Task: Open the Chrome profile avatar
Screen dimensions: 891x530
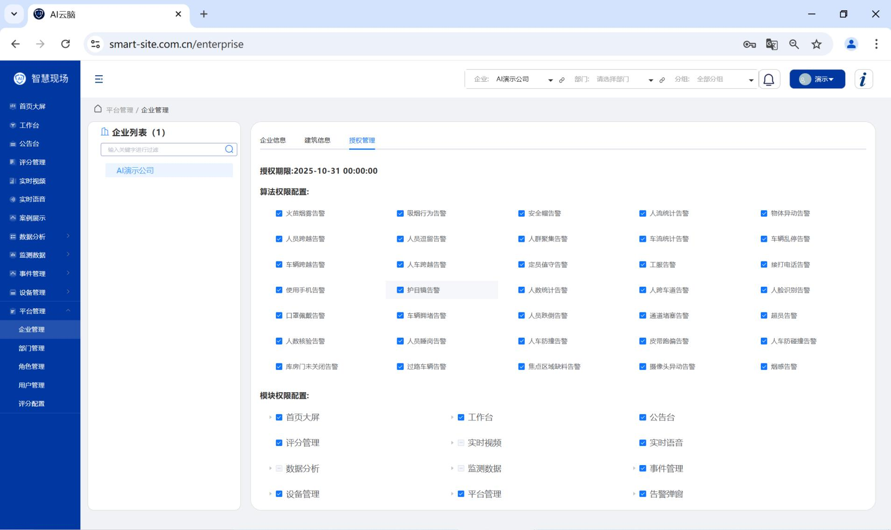Action: coord(851,44)
